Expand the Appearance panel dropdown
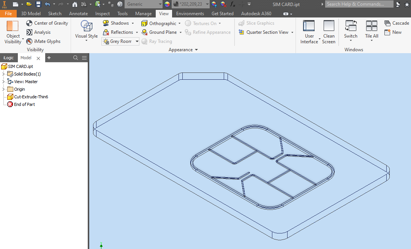The height and width of the screenshot is (249, 411). (x=196, y=50)
